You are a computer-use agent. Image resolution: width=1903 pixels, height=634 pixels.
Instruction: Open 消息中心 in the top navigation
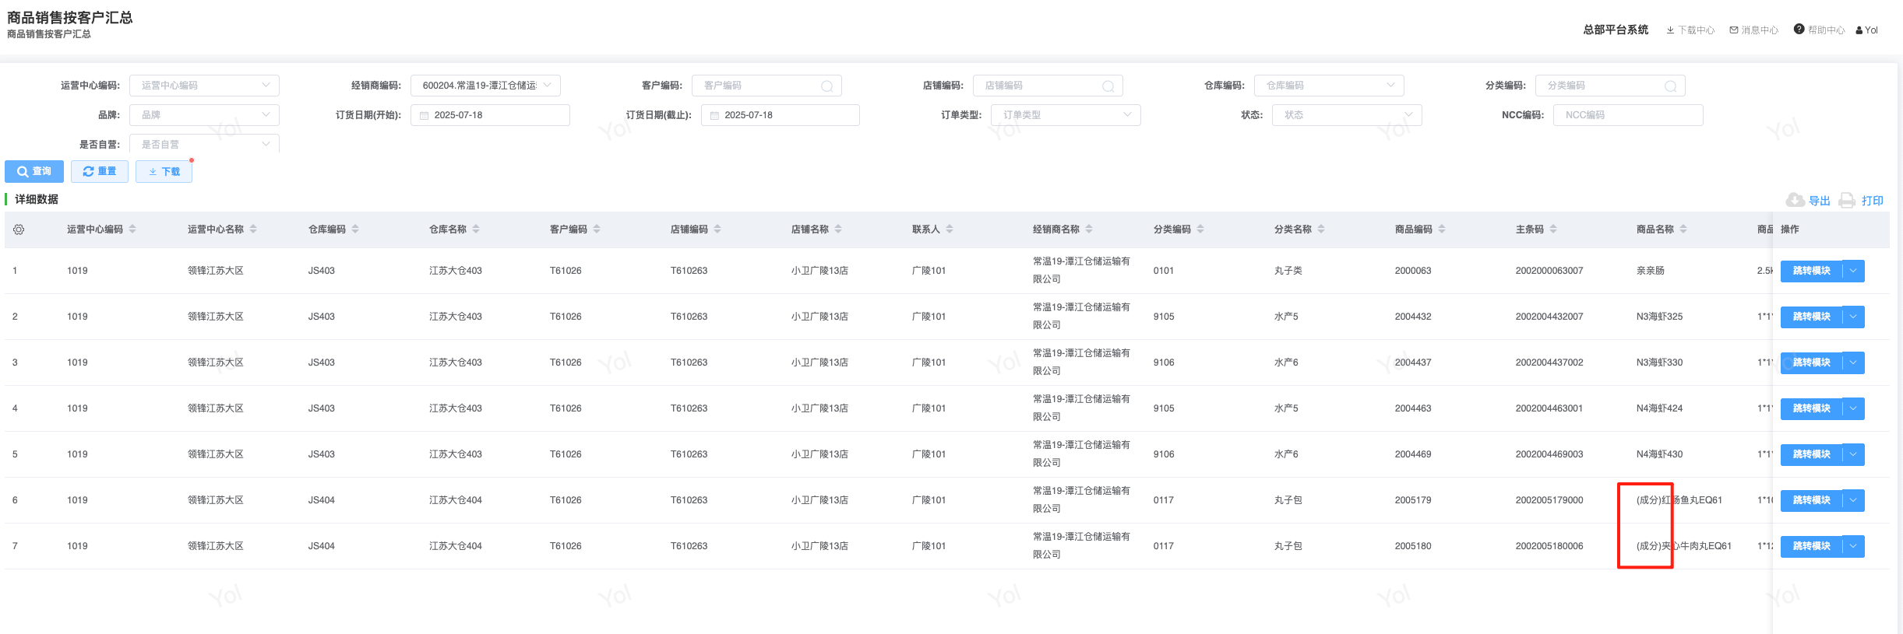coord(1753,30)
